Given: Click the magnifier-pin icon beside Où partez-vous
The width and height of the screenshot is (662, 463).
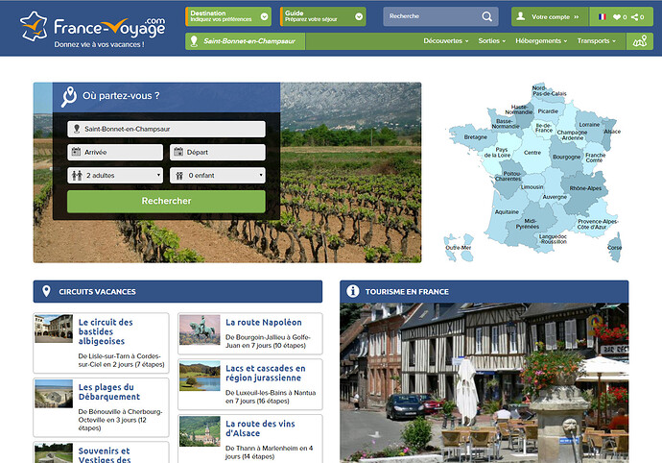Looking at the screenshot, I should click(69, 97).
